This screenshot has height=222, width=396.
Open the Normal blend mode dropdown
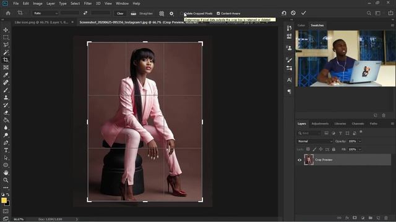tap(315, 141)
